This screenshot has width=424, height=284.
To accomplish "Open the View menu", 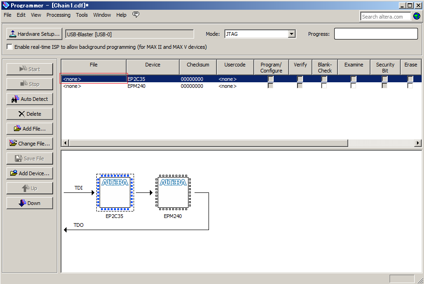I will point(36,15).
